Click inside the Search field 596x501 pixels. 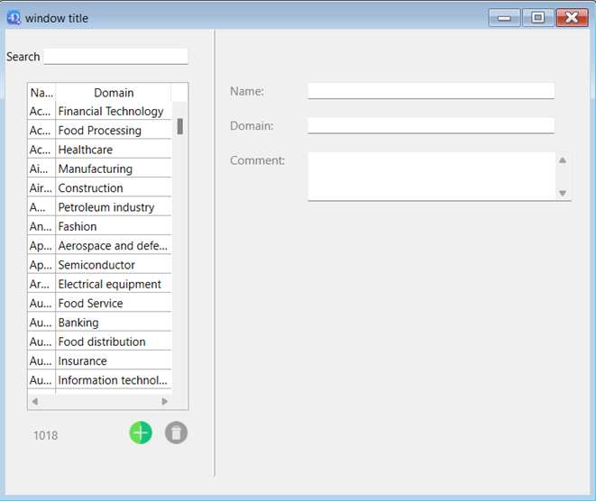click(115, 57)
